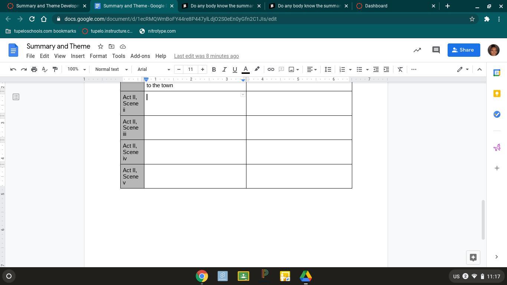Viewport: 507px width, 285px height.
Task: Toggle Bold formatting
Action: coord(214,69)
